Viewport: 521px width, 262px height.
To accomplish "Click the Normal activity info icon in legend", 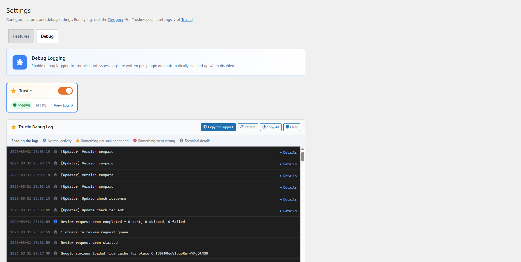I will point(44,140).
